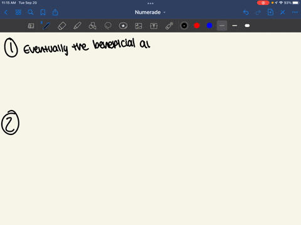Open the black color swatch picker
The image size is (301, 225).
click(x=184, y=26)
